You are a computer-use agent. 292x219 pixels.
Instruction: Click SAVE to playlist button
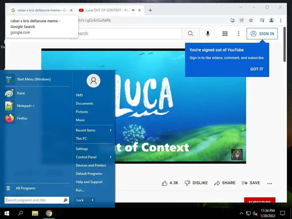tap(251, 183)
